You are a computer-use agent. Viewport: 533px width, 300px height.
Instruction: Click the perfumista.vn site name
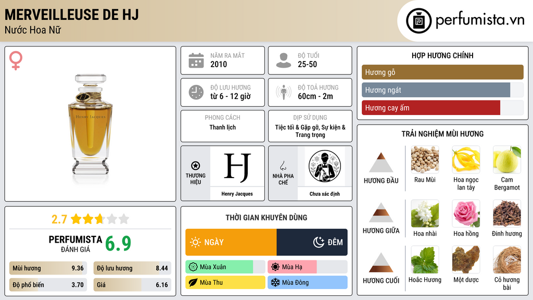coord(480,20)
